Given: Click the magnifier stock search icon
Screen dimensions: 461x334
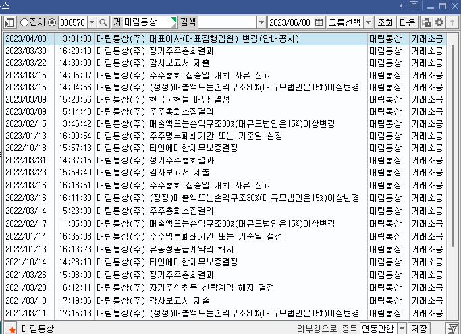Looking at the screenshot, I should coord(103,22).
